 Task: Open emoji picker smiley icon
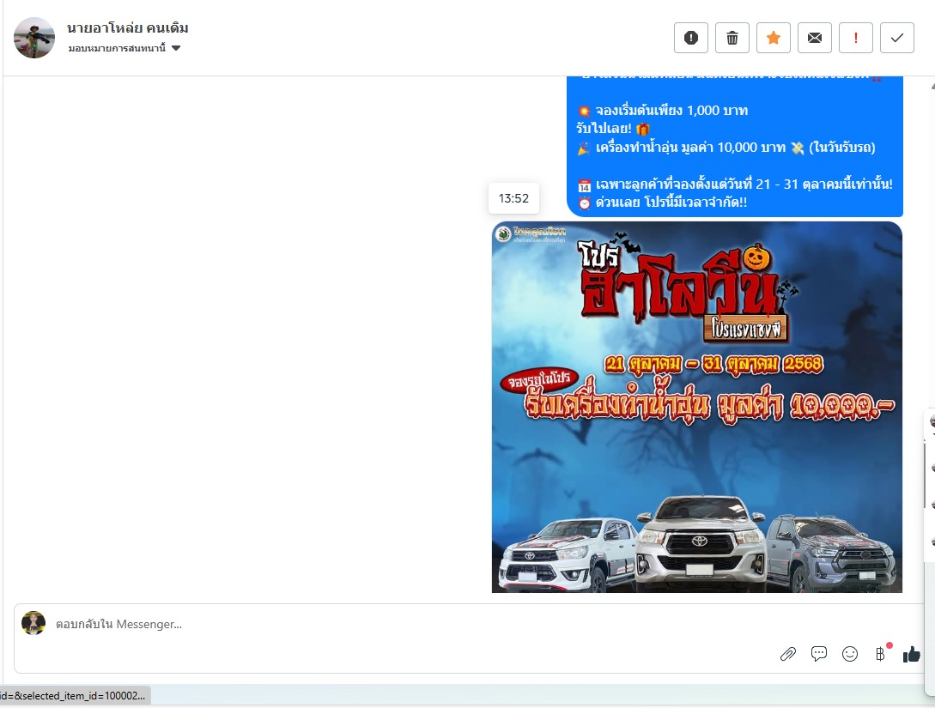pyautogui.click(x=850, y=654)
